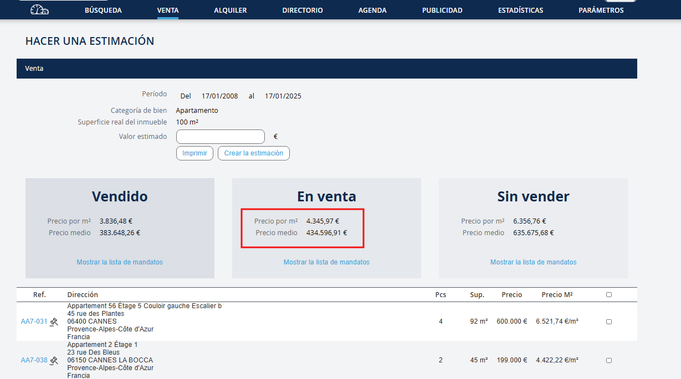Go to the Alquiler menu

[x=230, y=11]
